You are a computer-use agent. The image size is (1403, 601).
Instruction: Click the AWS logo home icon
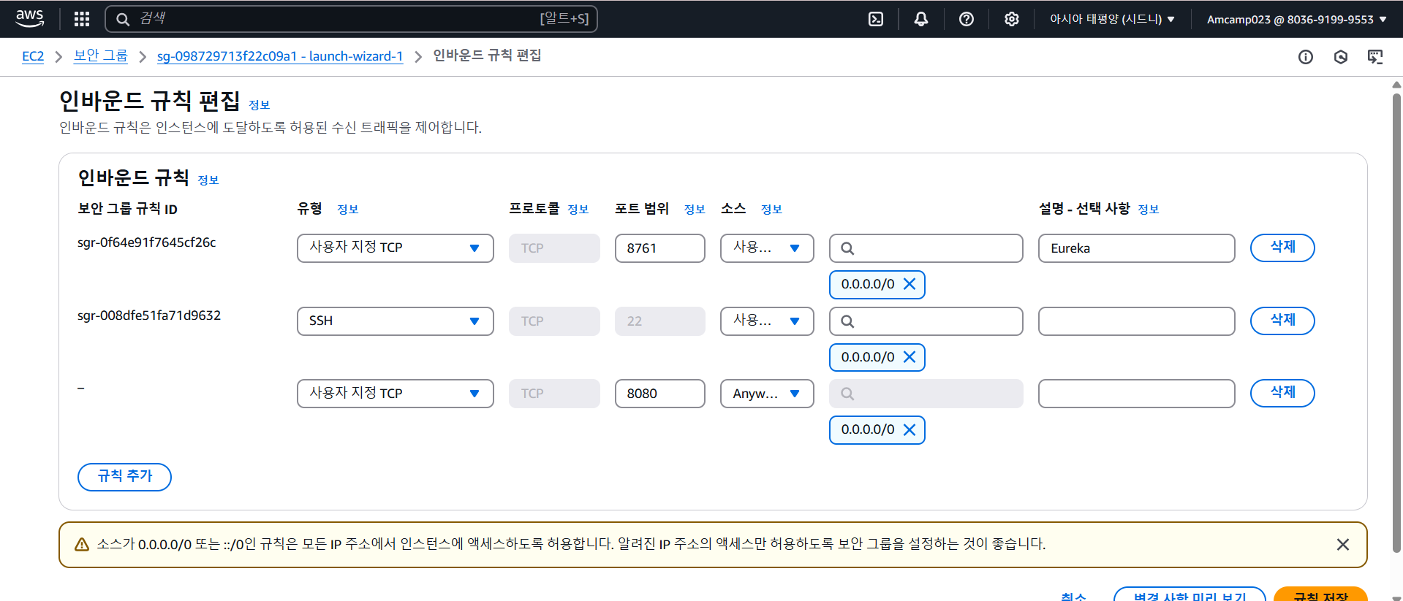pyautogui.click(x=30, y=18)
